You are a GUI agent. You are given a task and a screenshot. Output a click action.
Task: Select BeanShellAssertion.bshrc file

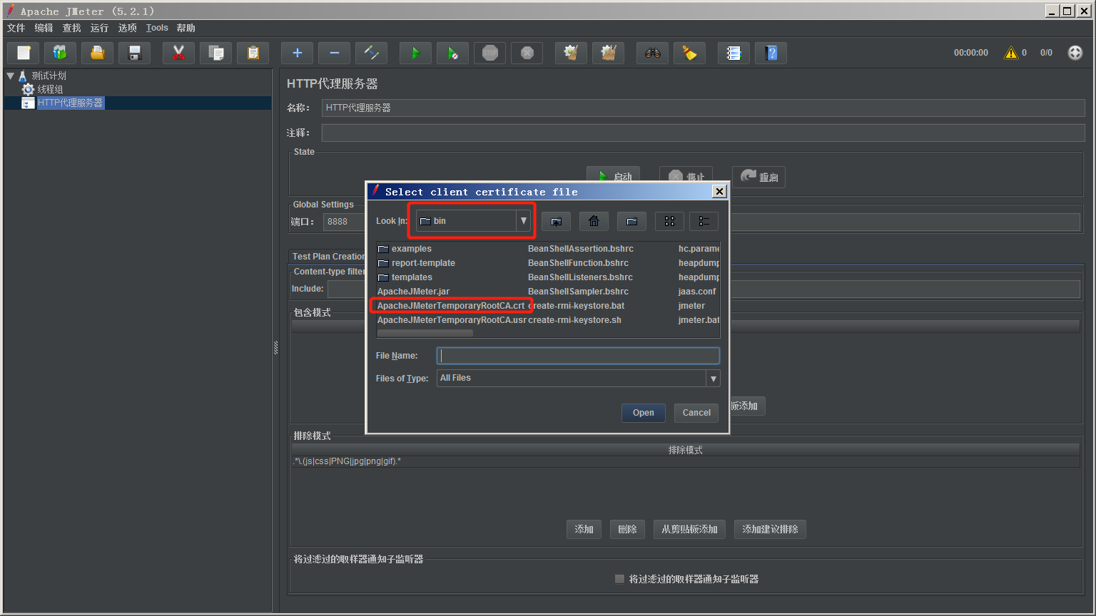click(581, 249)
